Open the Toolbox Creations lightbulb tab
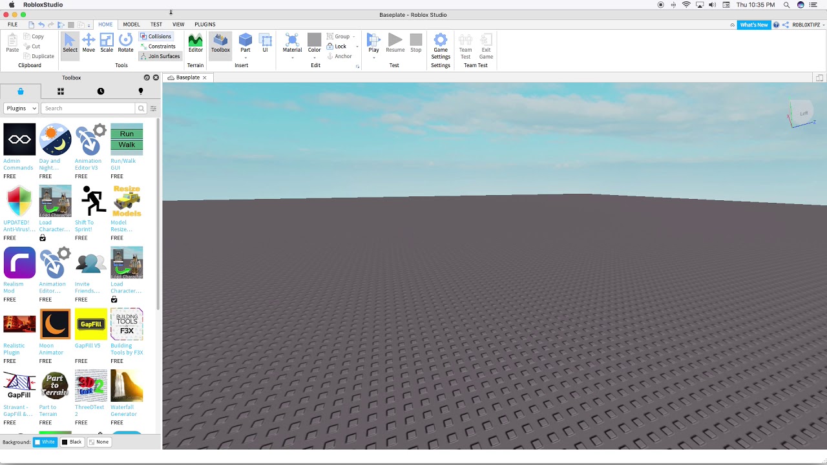The image size is (827, 465). pyautogui.click(x=140, y=91)
